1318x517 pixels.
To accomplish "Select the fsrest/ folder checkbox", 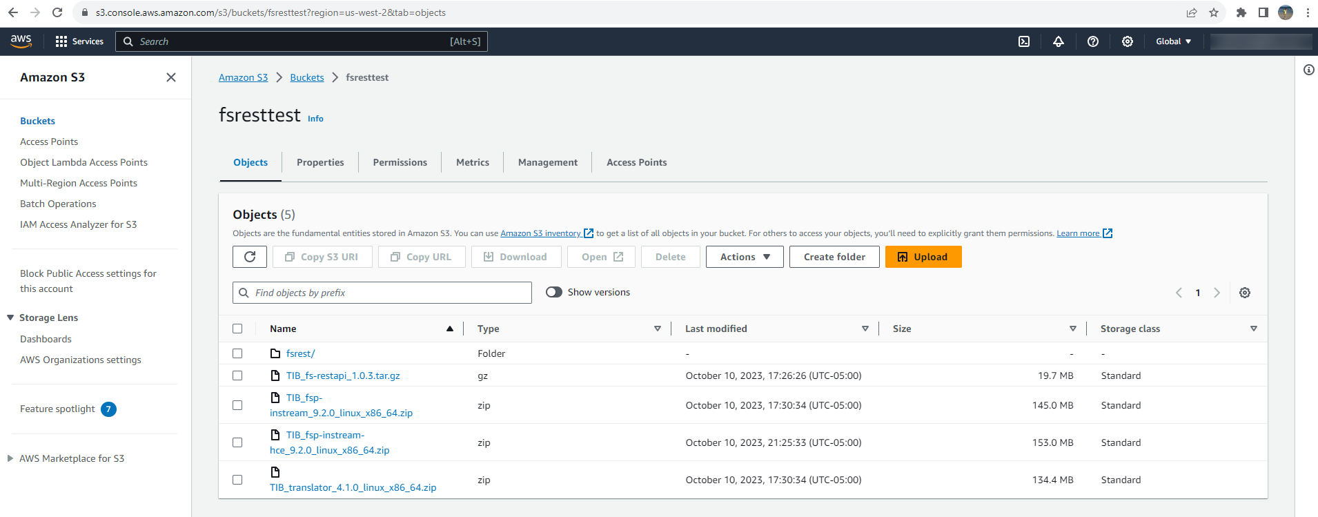I will [237, 353].
